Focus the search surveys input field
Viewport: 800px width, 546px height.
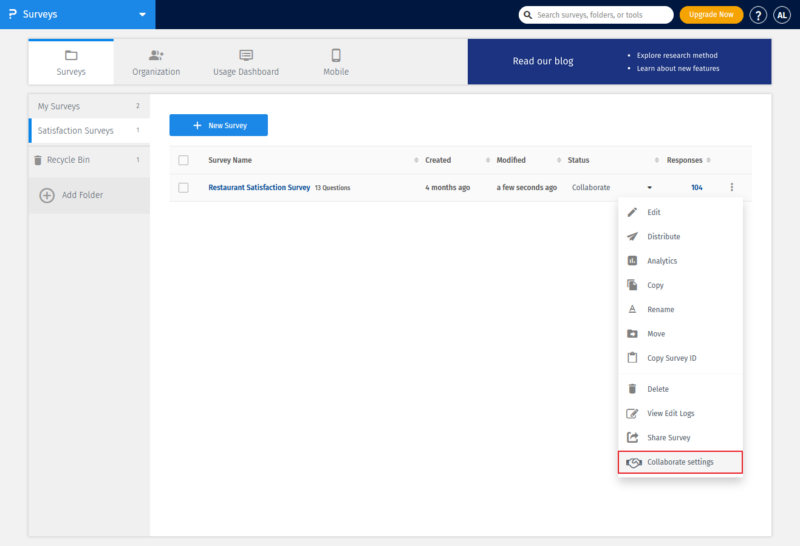point(601,15)
